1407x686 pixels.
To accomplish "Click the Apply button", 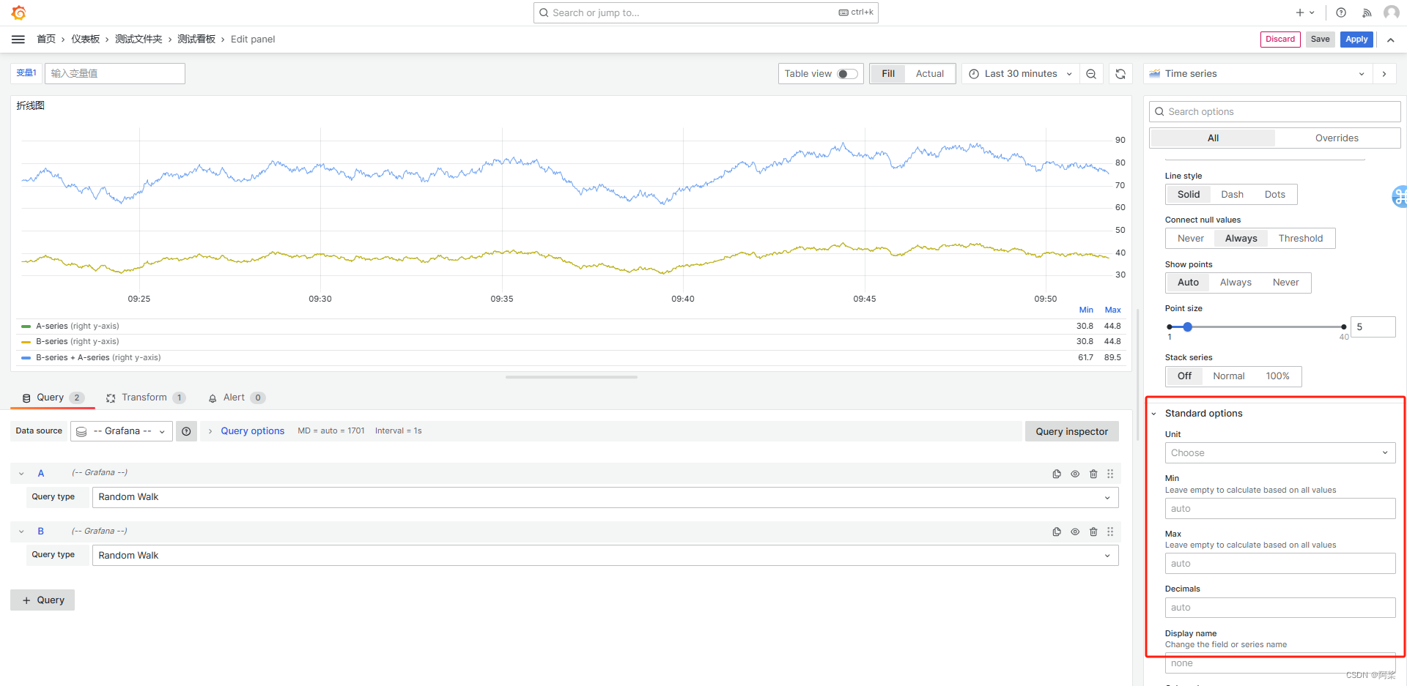I will tap(1356, 40).
